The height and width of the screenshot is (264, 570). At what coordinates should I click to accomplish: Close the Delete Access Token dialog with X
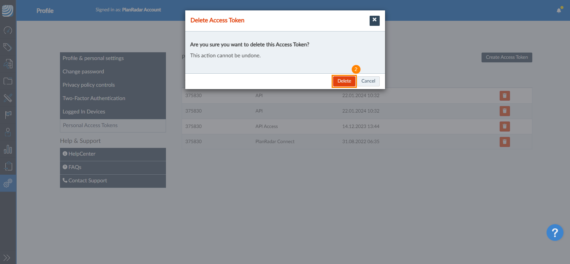(x=374, y=20)
